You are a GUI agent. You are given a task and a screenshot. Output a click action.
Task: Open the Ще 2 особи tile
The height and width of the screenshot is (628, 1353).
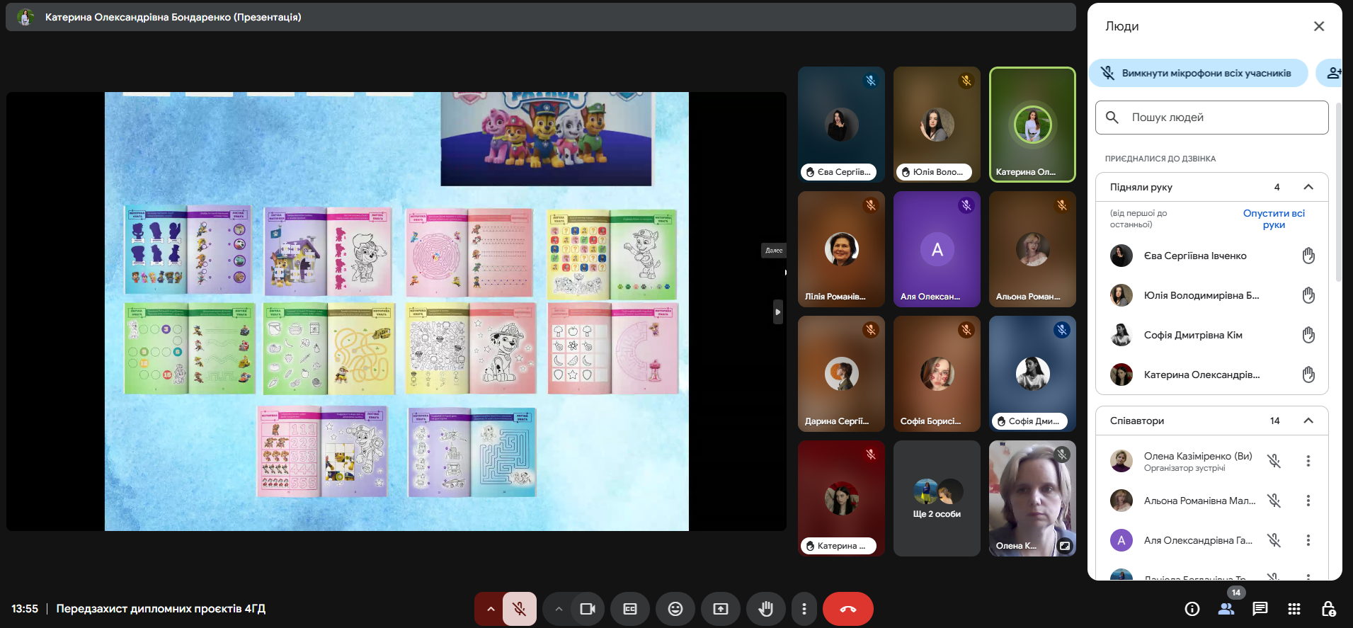click(x=937, y=498)
